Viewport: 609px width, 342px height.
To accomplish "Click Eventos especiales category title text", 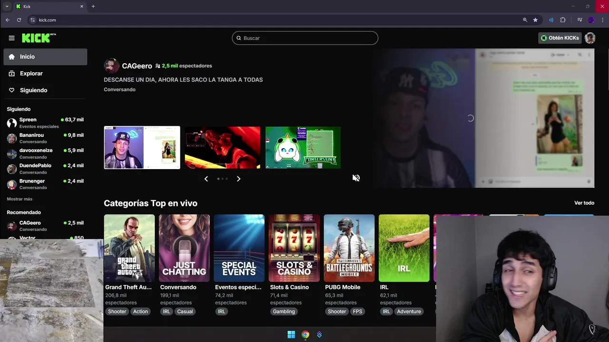I will click(x=238, y=287).
